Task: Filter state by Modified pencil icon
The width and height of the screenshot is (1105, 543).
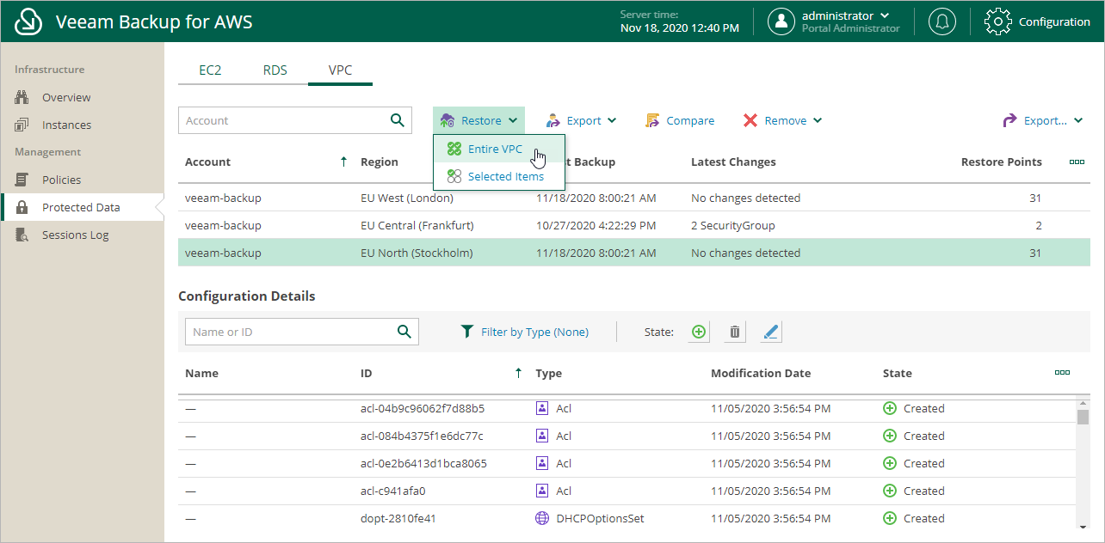Action: click(x=771, y=332)
